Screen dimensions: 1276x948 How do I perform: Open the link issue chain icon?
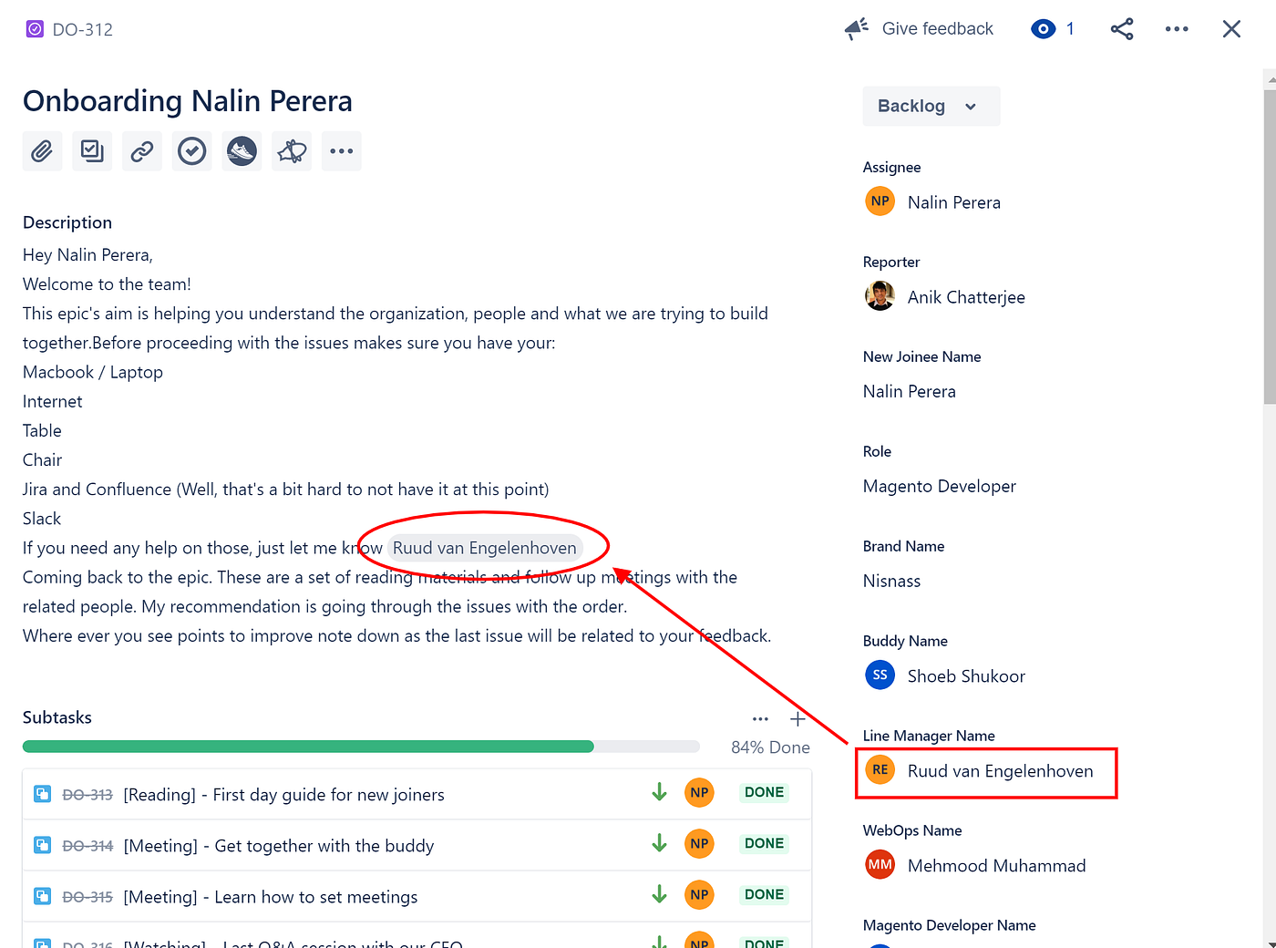tap(141, 150)
